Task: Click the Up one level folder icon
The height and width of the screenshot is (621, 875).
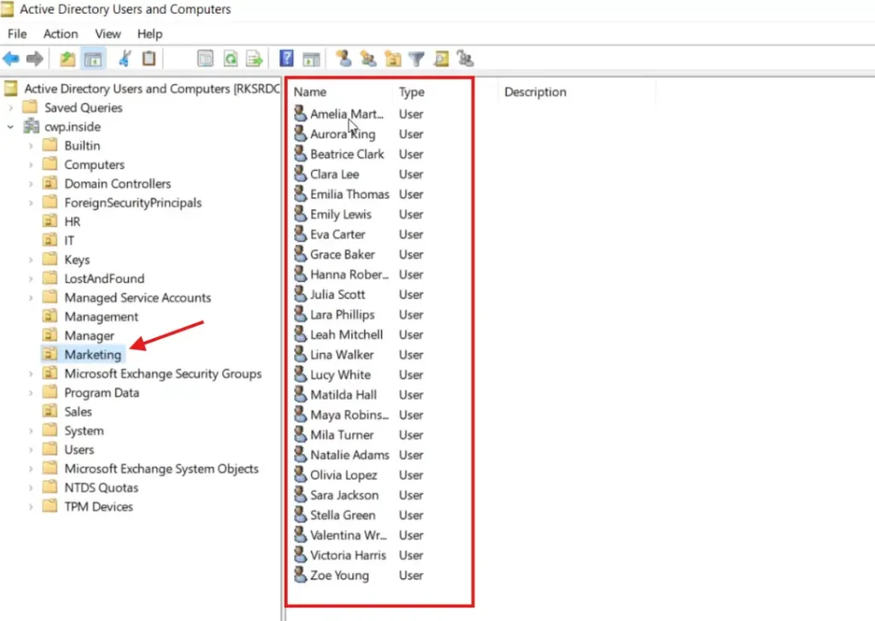Action: pos(68,59)
